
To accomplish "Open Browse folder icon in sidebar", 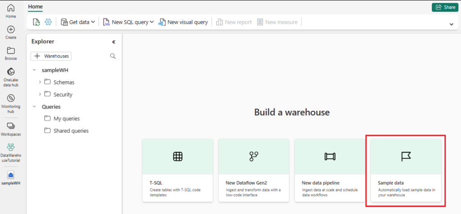I will click(11, 51).
